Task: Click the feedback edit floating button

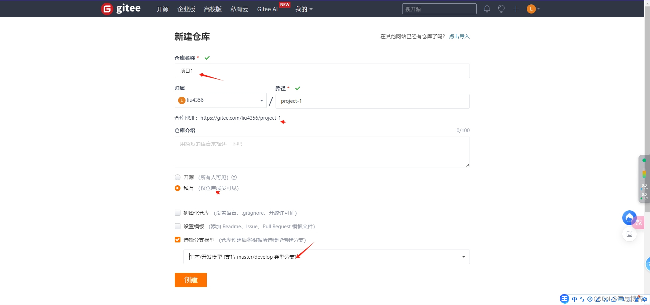Action: (x=629, y=234)
